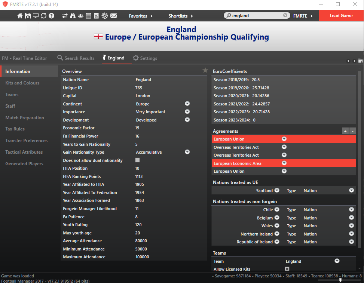This screenshot has width=364, height=283.
Task: Open the Favorites menu
Action: point(141,16)
